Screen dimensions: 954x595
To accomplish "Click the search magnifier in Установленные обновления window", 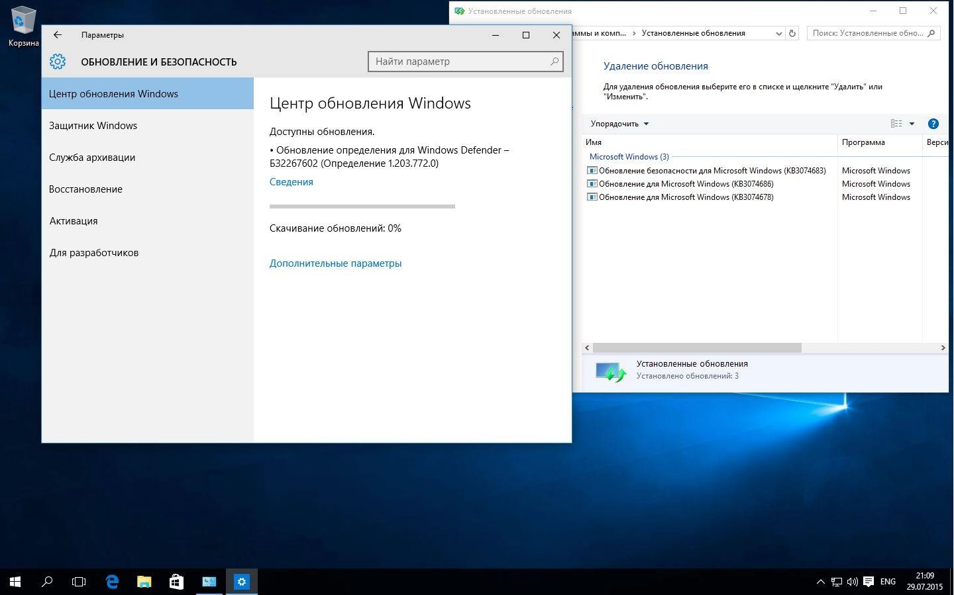I will click(931, 33).
